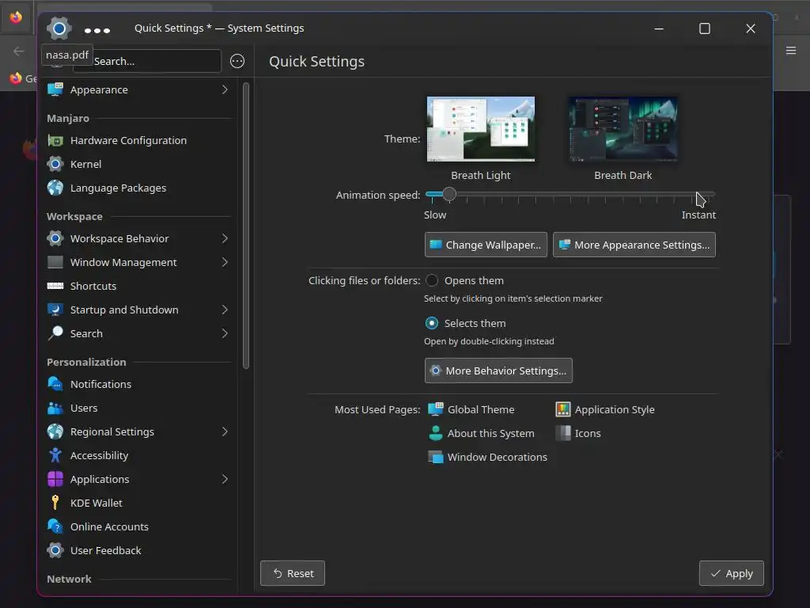Click the Users people icon

[55, 408]
